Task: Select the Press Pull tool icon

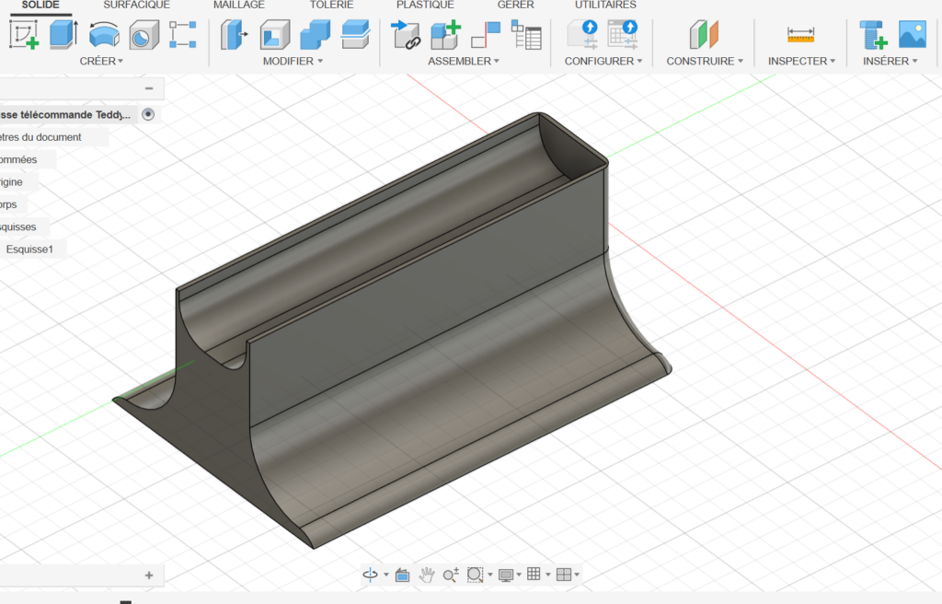Action: click(235, 35)
